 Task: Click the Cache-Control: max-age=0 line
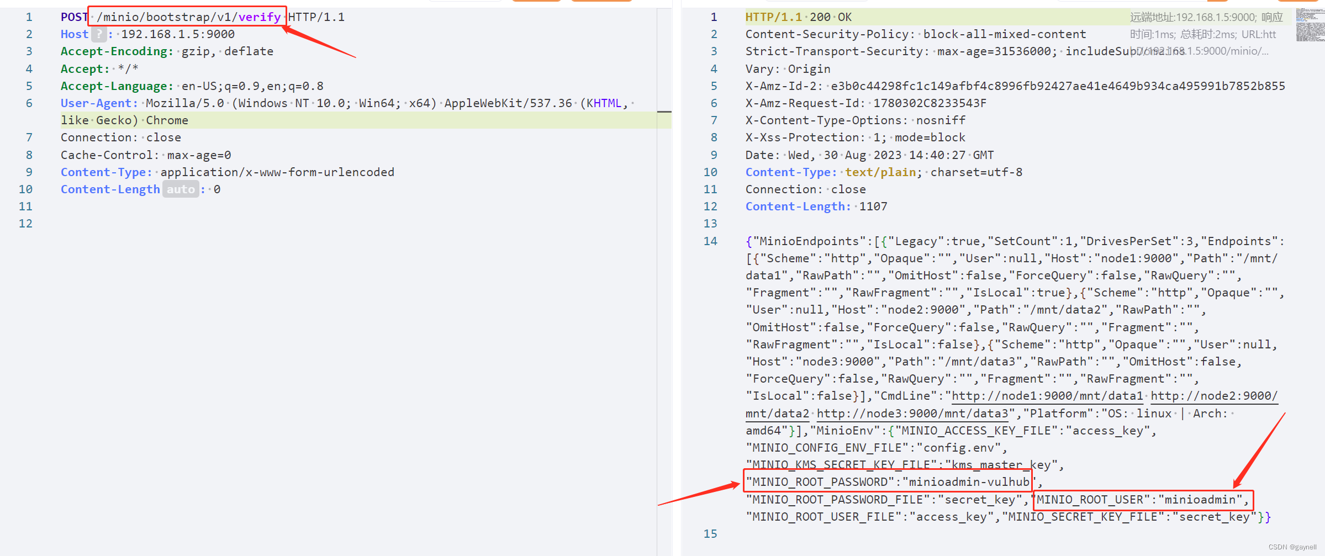[x=146, y=155]
